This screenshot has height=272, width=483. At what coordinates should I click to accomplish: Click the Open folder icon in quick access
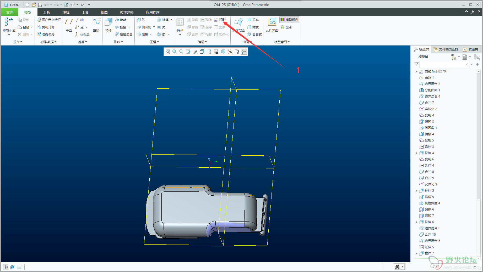click(34, 5)
